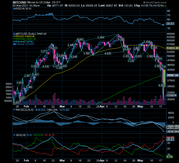This screenshot has width=179, height=163.
Task: Click the volume bars icon before Volume 133,934
Action: [x=14, y=44]
